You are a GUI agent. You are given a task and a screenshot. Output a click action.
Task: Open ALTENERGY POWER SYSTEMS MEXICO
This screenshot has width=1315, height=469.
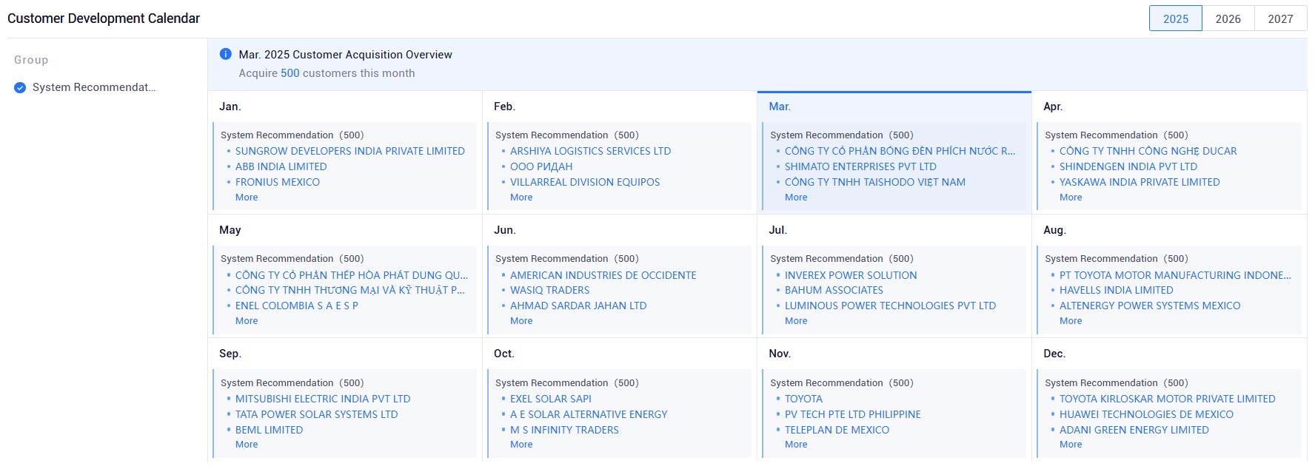coord(1150,306)
